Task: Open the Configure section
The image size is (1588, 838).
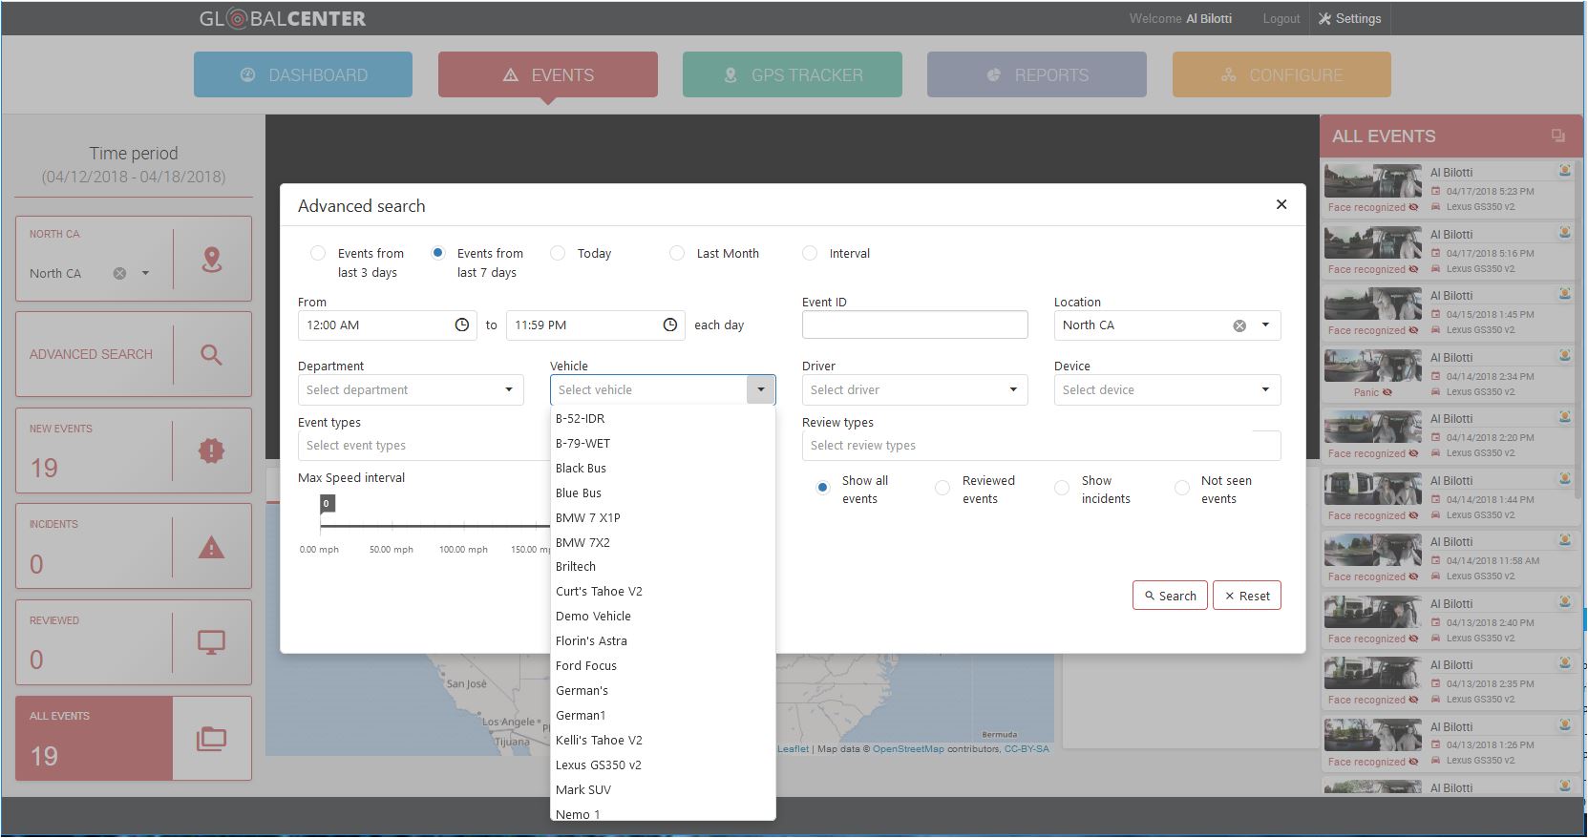Action: [x=1281, y=74]
